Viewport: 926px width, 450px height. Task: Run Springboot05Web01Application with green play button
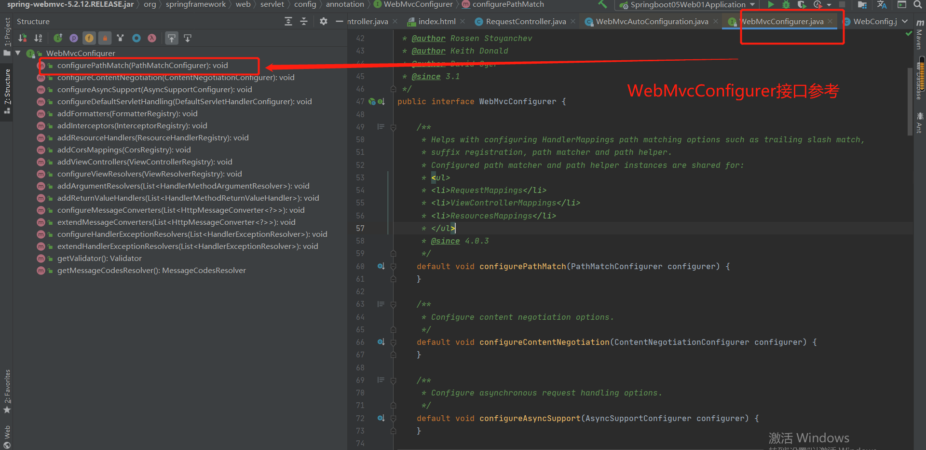[x=771, y=4]
